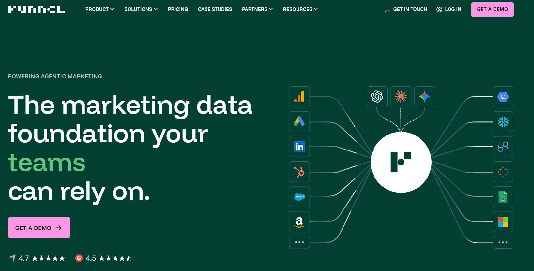Click the Amazon connector icon
Image resolution: width=534 pixels, height=271 pixels.
299,221
